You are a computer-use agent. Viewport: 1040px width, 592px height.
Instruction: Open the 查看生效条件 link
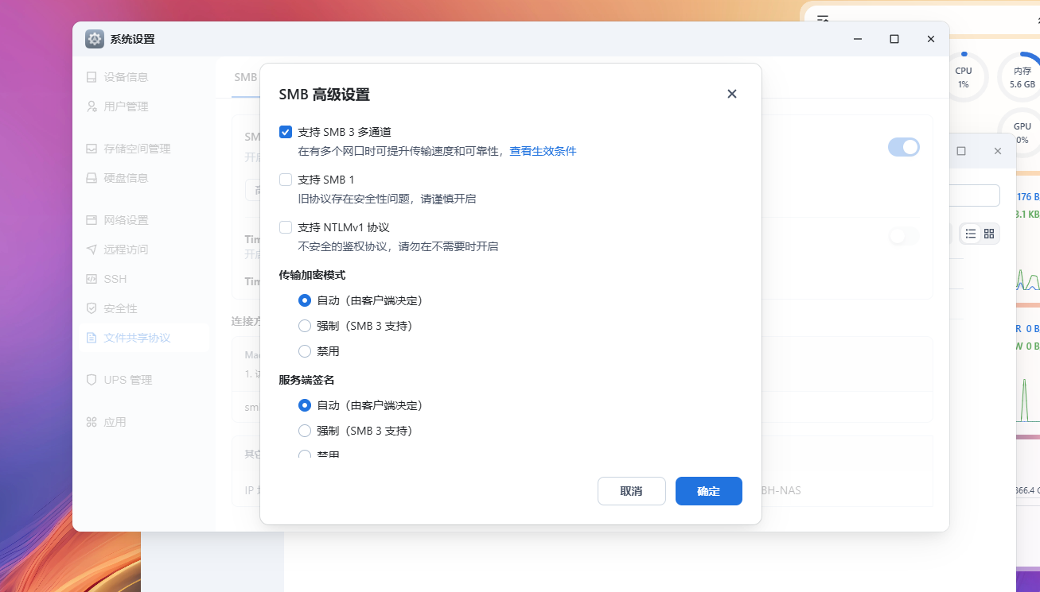pos(543,151)
